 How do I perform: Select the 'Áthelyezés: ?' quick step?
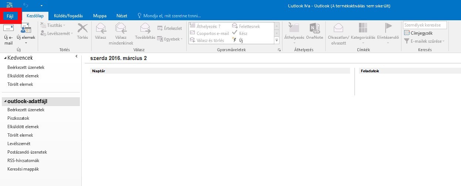[205, 26]
